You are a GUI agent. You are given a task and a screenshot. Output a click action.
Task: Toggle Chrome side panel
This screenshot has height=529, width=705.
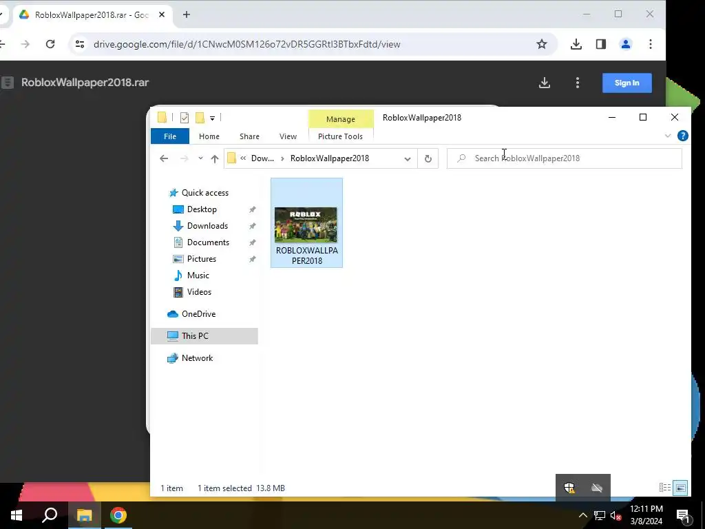click(x=600, y=44)
